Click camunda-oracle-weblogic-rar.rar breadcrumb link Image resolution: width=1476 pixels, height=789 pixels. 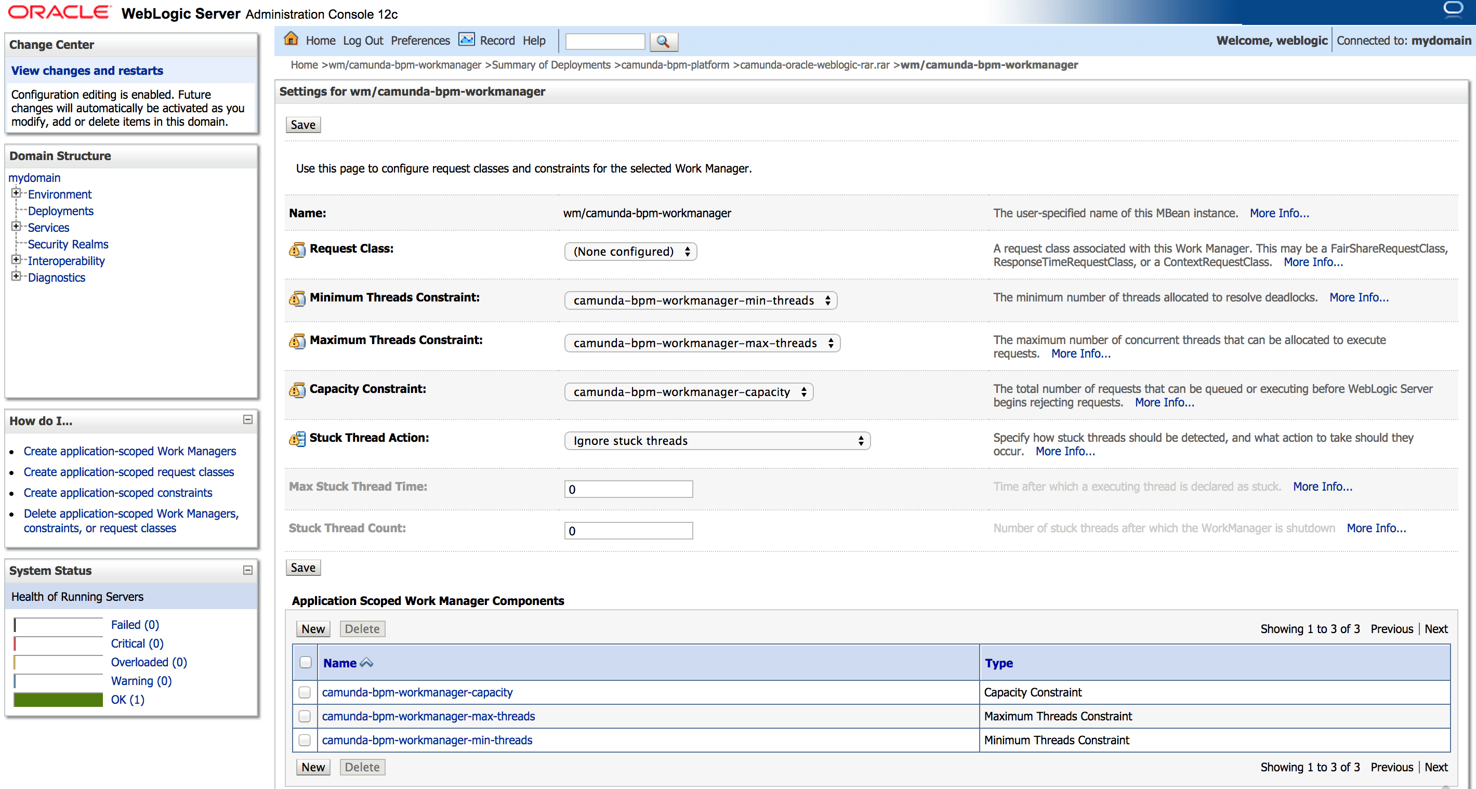[x=815, y=65]
